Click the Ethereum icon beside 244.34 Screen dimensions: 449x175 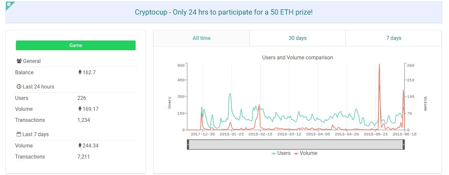(x=80, y=146)
